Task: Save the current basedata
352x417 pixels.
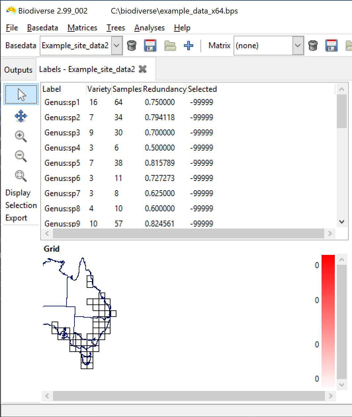Action: click(x=150, y=46)
